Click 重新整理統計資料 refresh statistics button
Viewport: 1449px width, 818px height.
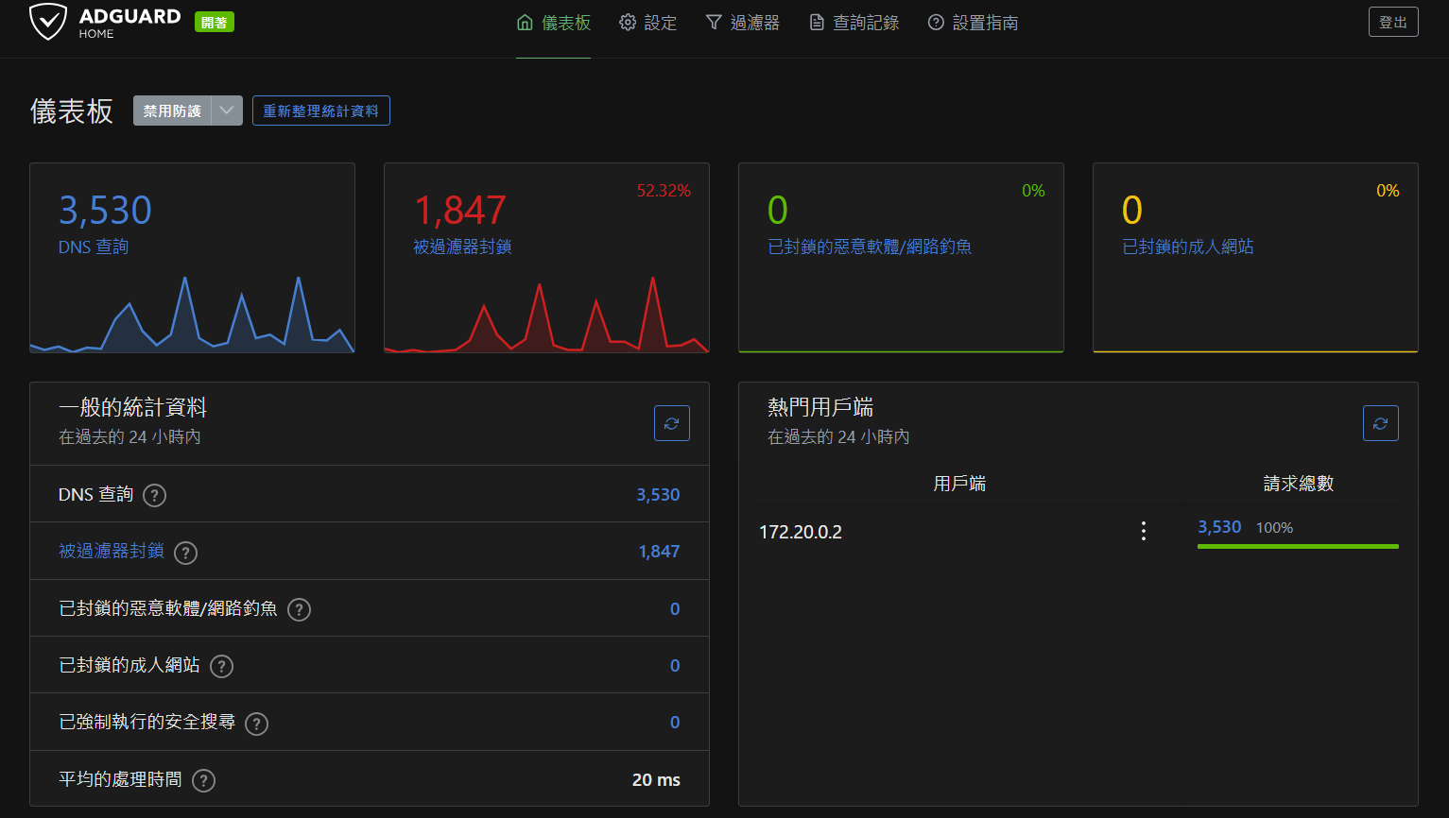(321, 111)
